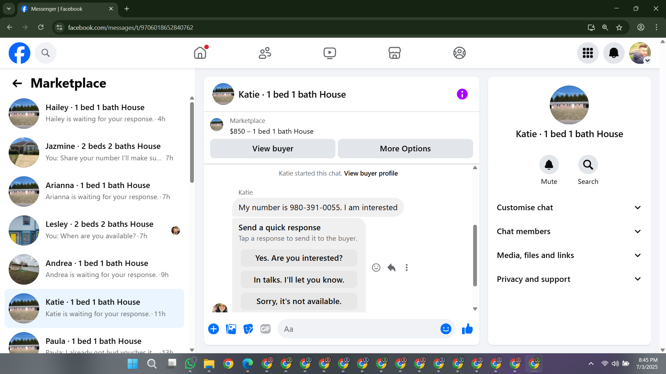Send quick response Sorry, it's not available

click(x=299, y=301)
